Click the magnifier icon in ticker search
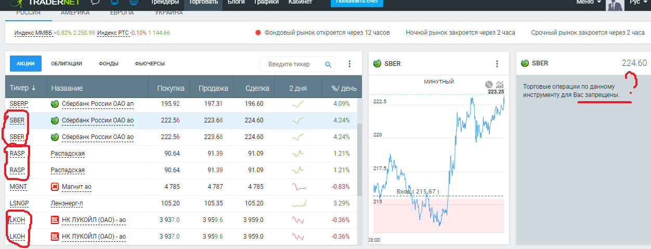The height and width of the screenshot is (249, 651). pyautogui.click(x=328, y=64)
